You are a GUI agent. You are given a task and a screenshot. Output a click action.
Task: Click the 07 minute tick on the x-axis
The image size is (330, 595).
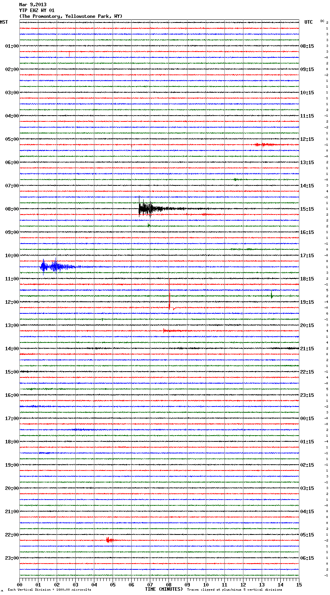[150, 585]
